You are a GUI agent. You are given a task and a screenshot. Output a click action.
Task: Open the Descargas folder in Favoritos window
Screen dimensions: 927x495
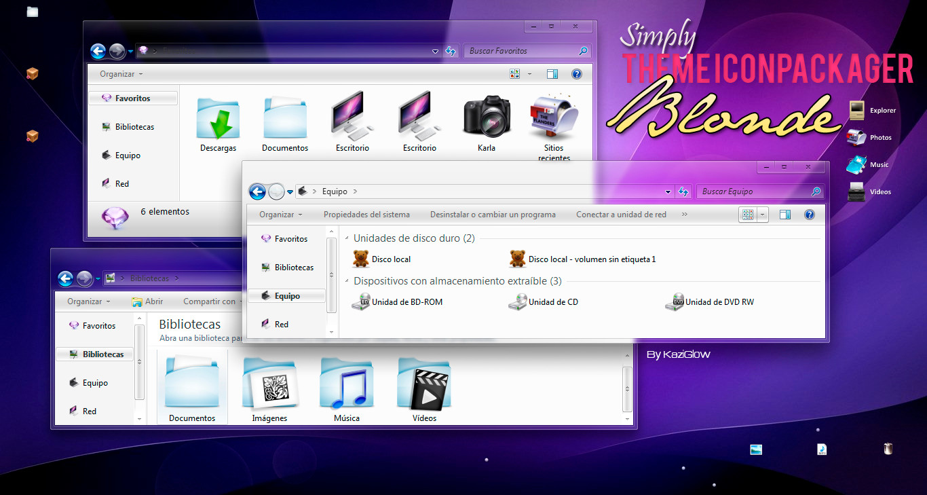[x=219, y=124]
